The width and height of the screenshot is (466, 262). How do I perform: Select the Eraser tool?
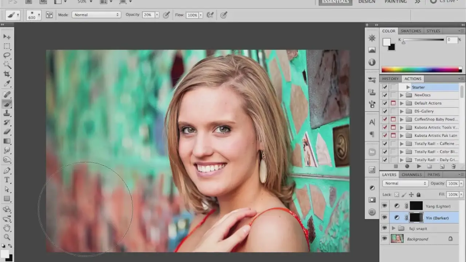click(7, 132)
